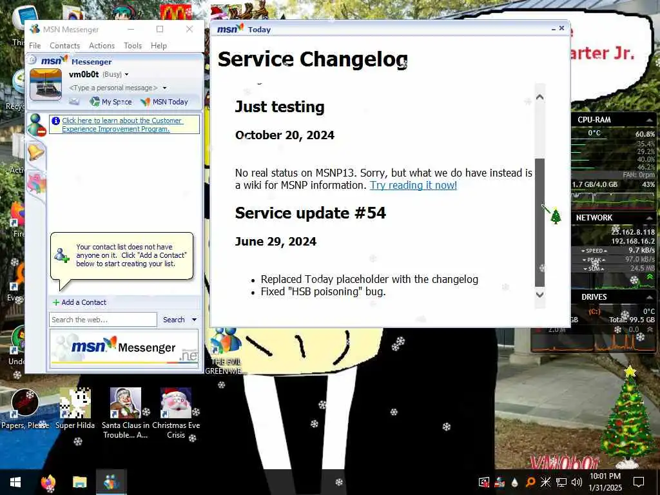Click the first tray icon with red badge
660x495 pixels.
coord(484,482)
